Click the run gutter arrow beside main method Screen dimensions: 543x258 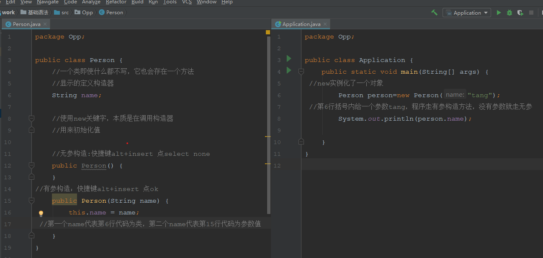[288, 70]
